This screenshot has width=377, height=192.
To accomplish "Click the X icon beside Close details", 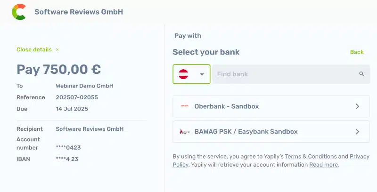I will click(57, 50).
